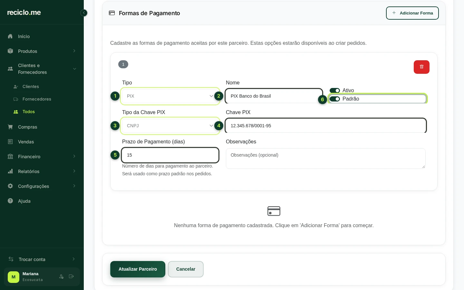The image size is (464, 290).
Task: Collapse sidebar with the arrow icon
Action: tap(84, 13)
